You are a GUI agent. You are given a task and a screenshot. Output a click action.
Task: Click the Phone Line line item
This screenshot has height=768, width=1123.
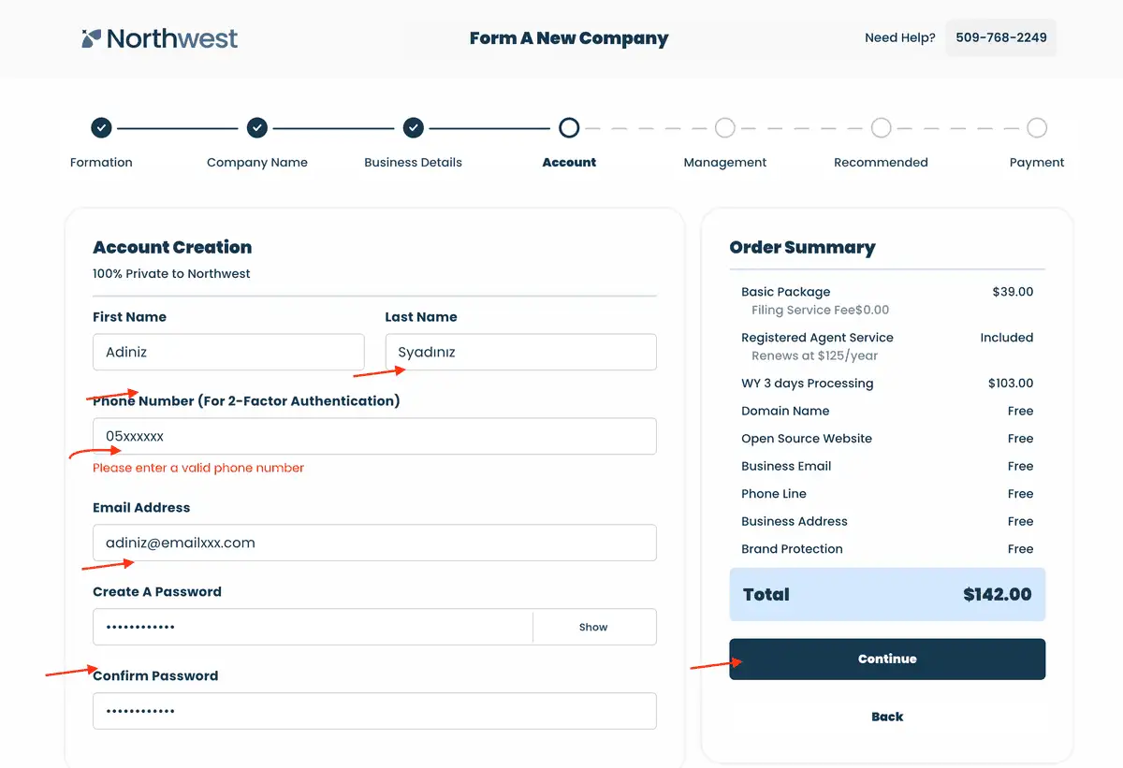(774, 494)
